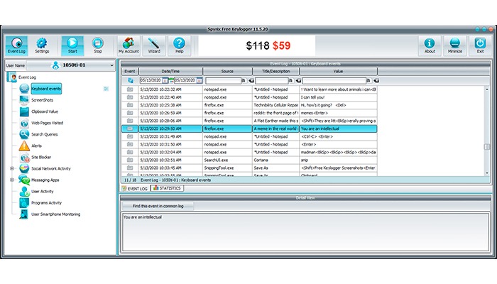Open Site Blocker in the sidebar
Image resolution: width=497 pixels, height=284 pixels.
[x=41, y=157]
